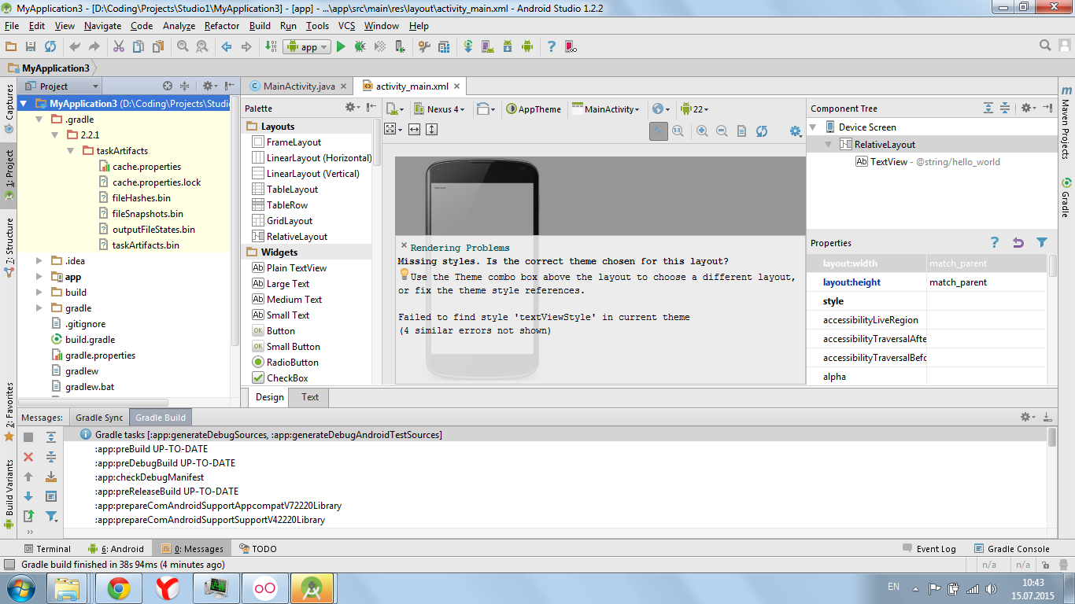Toggle the layout height expand button
1075x604 pixels.
coord(431,130)
